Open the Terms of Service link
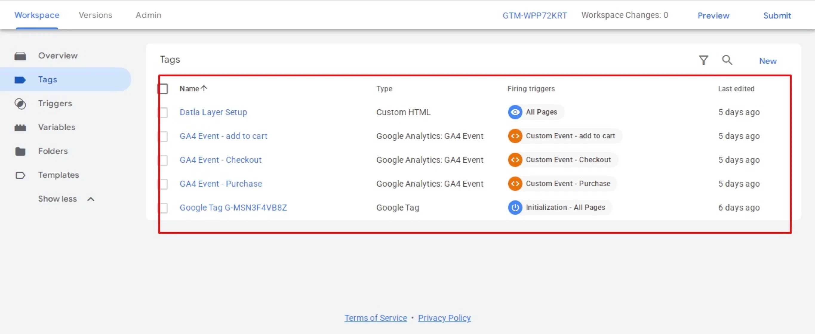Image resolution: width=815 pixels, height=334 pixels. click(376, 318)
